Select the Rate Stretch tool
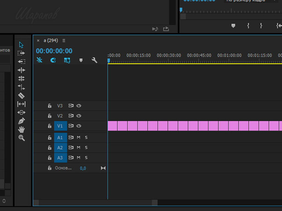The height and width of the screenshot is (211, 282). point(21,87)
